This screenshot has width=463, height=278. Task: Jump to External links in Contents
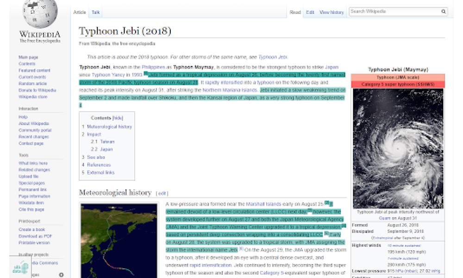100,172
